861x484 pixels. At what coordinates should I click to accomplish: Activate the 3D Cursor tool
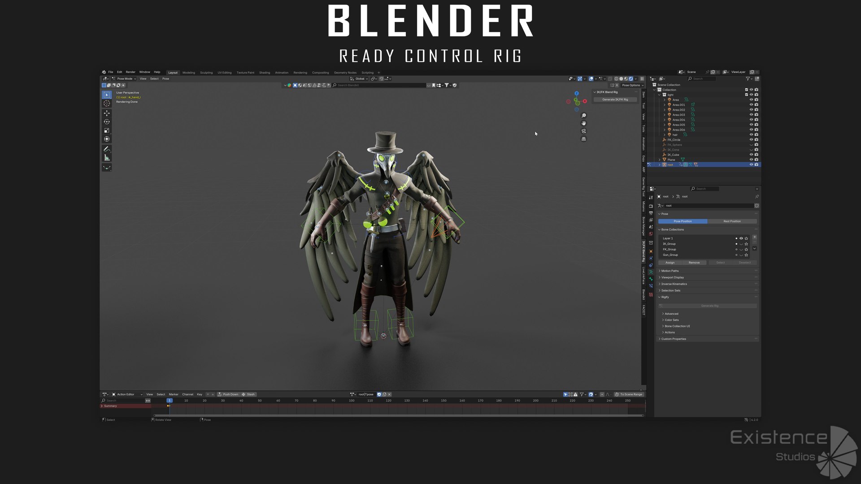[107, 104]
